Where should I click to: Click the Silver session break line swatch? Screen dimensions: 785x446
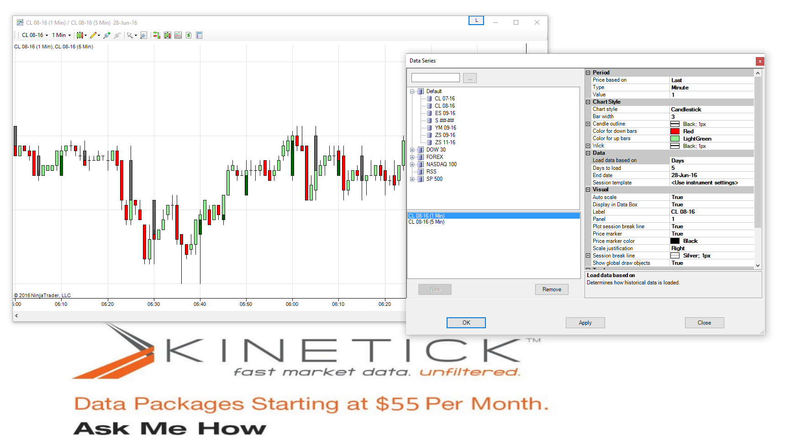[675, 256]
